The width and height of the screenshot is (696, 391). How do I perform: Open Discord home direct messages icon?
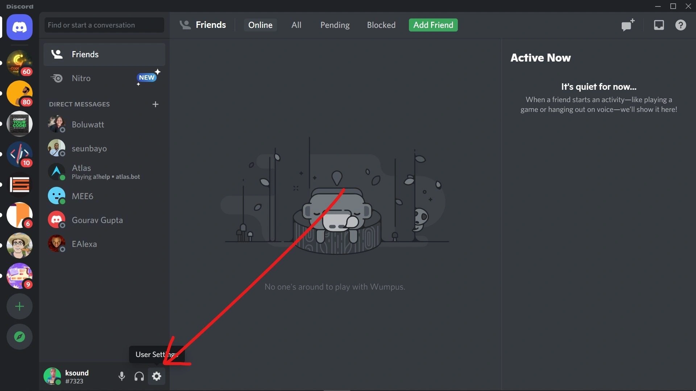(x=20, y=27)
